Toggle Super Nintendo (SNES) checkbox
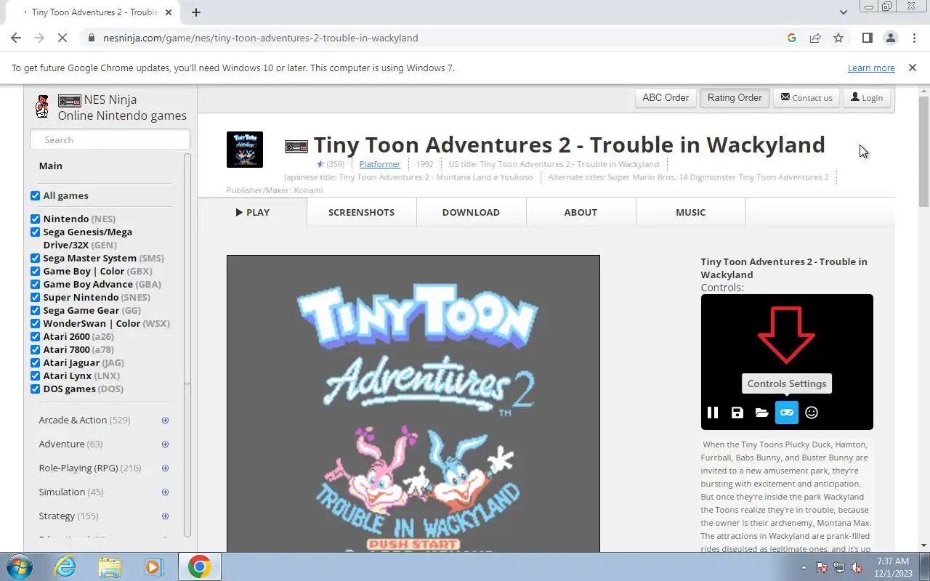 [x=35, y=297]
